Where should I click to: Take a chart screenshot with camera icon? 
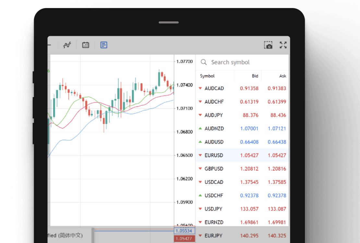pyautogui.click(x=268, y=45)
